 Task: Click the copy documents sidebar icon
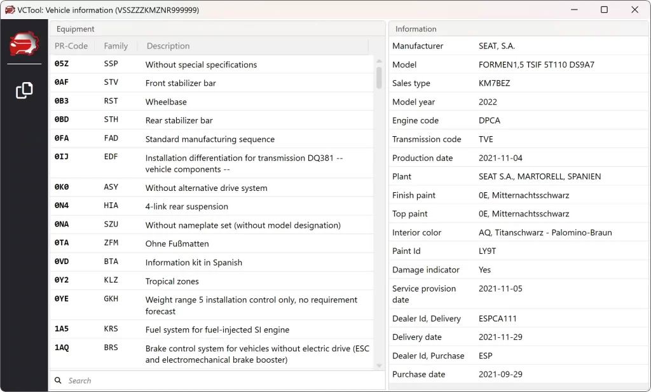click(x=24, y=90)
